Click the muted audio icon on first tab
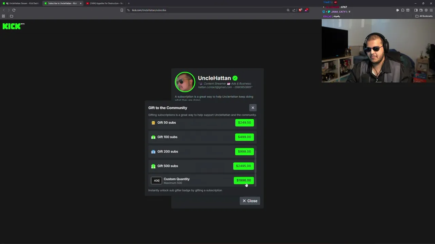 pos(7,3)
